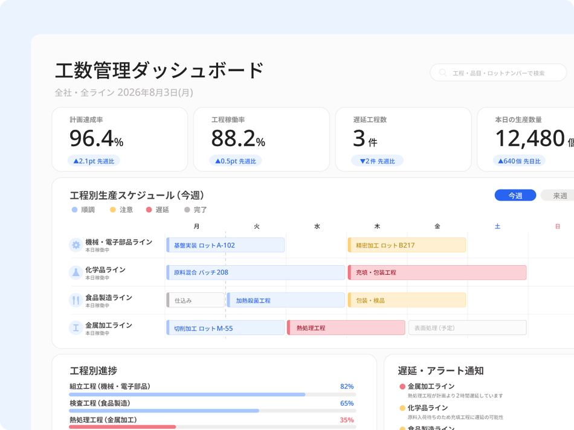Open the 表面処理(予定) planned task bar
The height and width of the screenshot is (430, 574).
point(468,328)
